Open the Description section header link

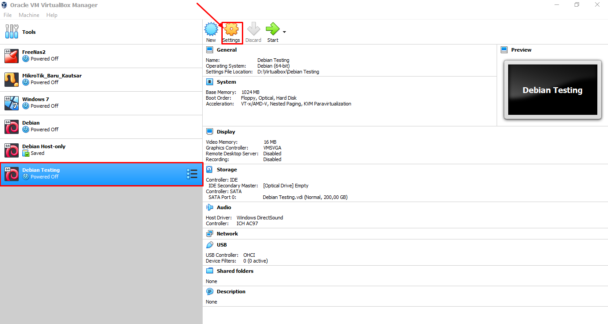click(231, 292)
